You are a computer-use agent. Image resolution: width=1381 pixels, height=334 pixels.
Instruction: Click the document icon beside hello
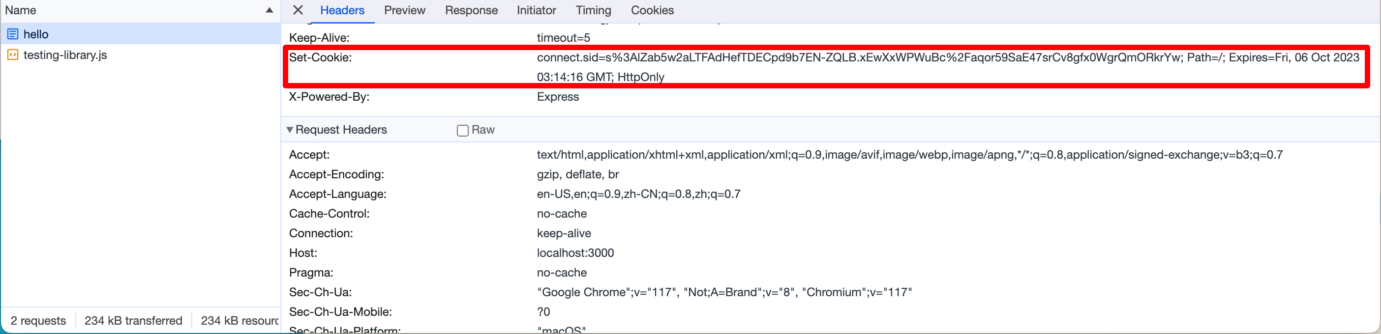[x=13, y=34]
